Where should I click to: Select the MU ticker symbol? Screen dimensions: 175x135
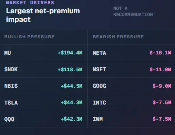click(8, 53)
